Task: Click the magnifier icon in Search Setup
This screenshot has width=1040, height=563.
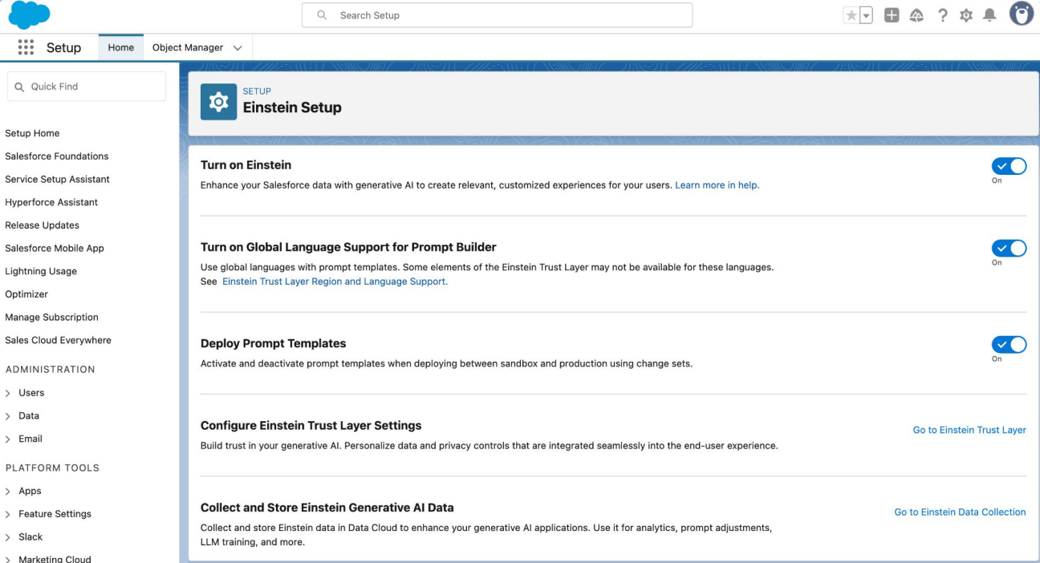Action: tap(322, 15)
